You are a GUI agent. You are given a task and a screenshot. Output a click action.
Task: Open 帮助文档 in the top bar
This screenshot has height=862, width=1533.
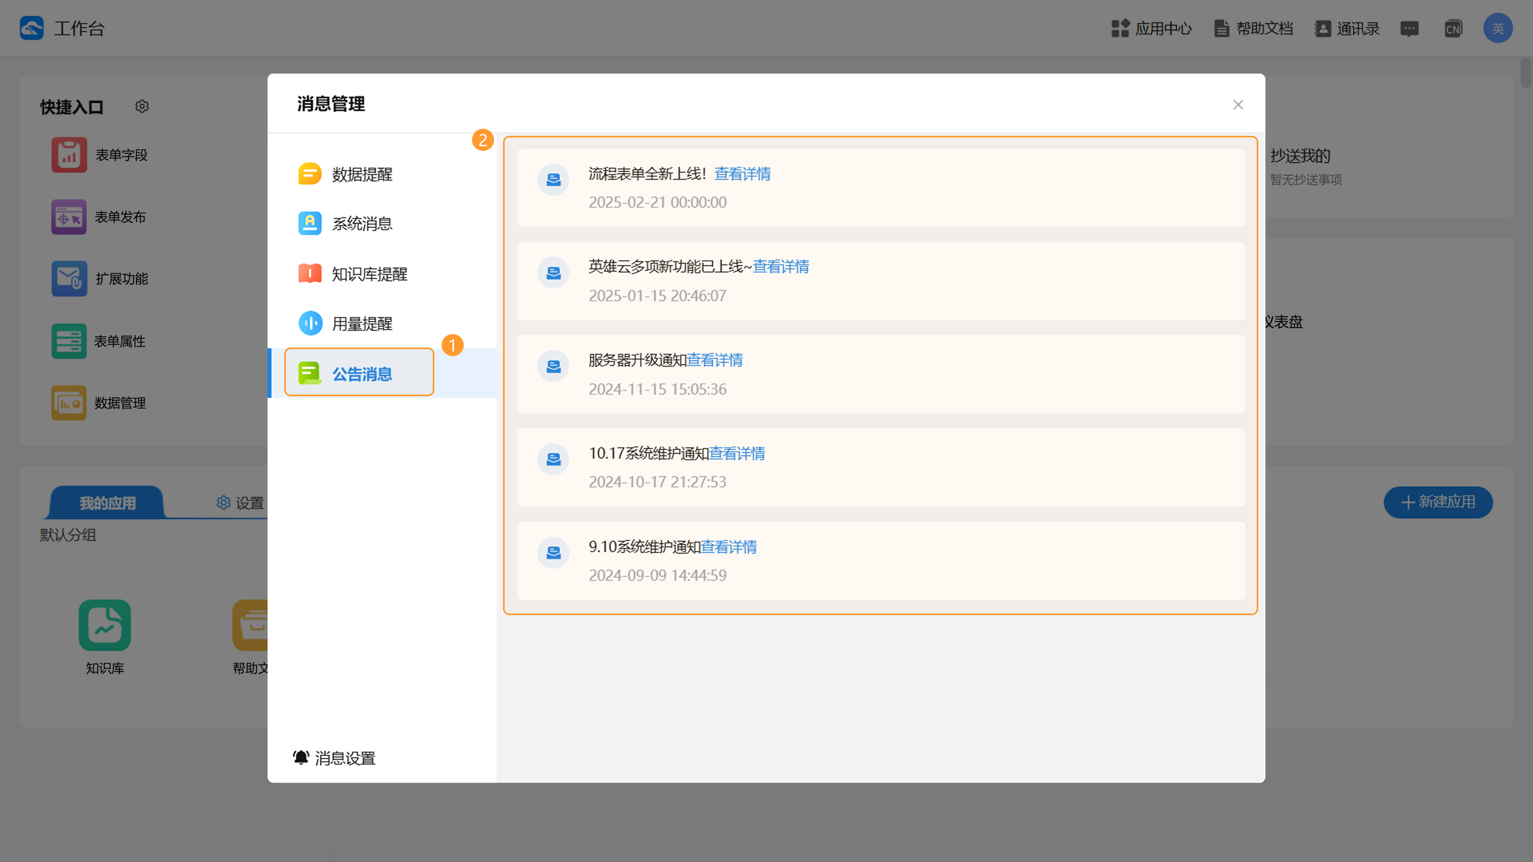click(x=1253, y=29)
